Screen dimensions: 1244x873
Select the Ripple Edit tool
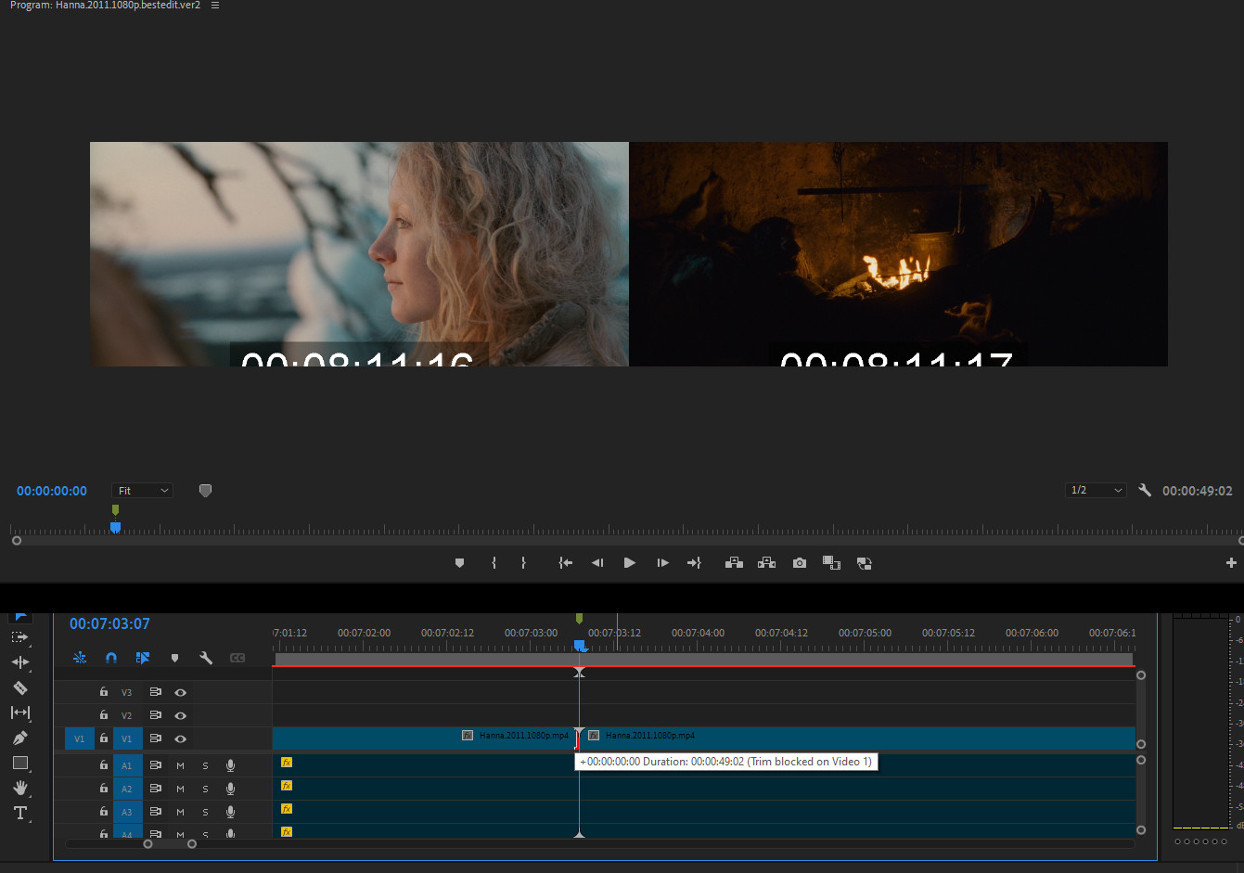coord(19,662)
